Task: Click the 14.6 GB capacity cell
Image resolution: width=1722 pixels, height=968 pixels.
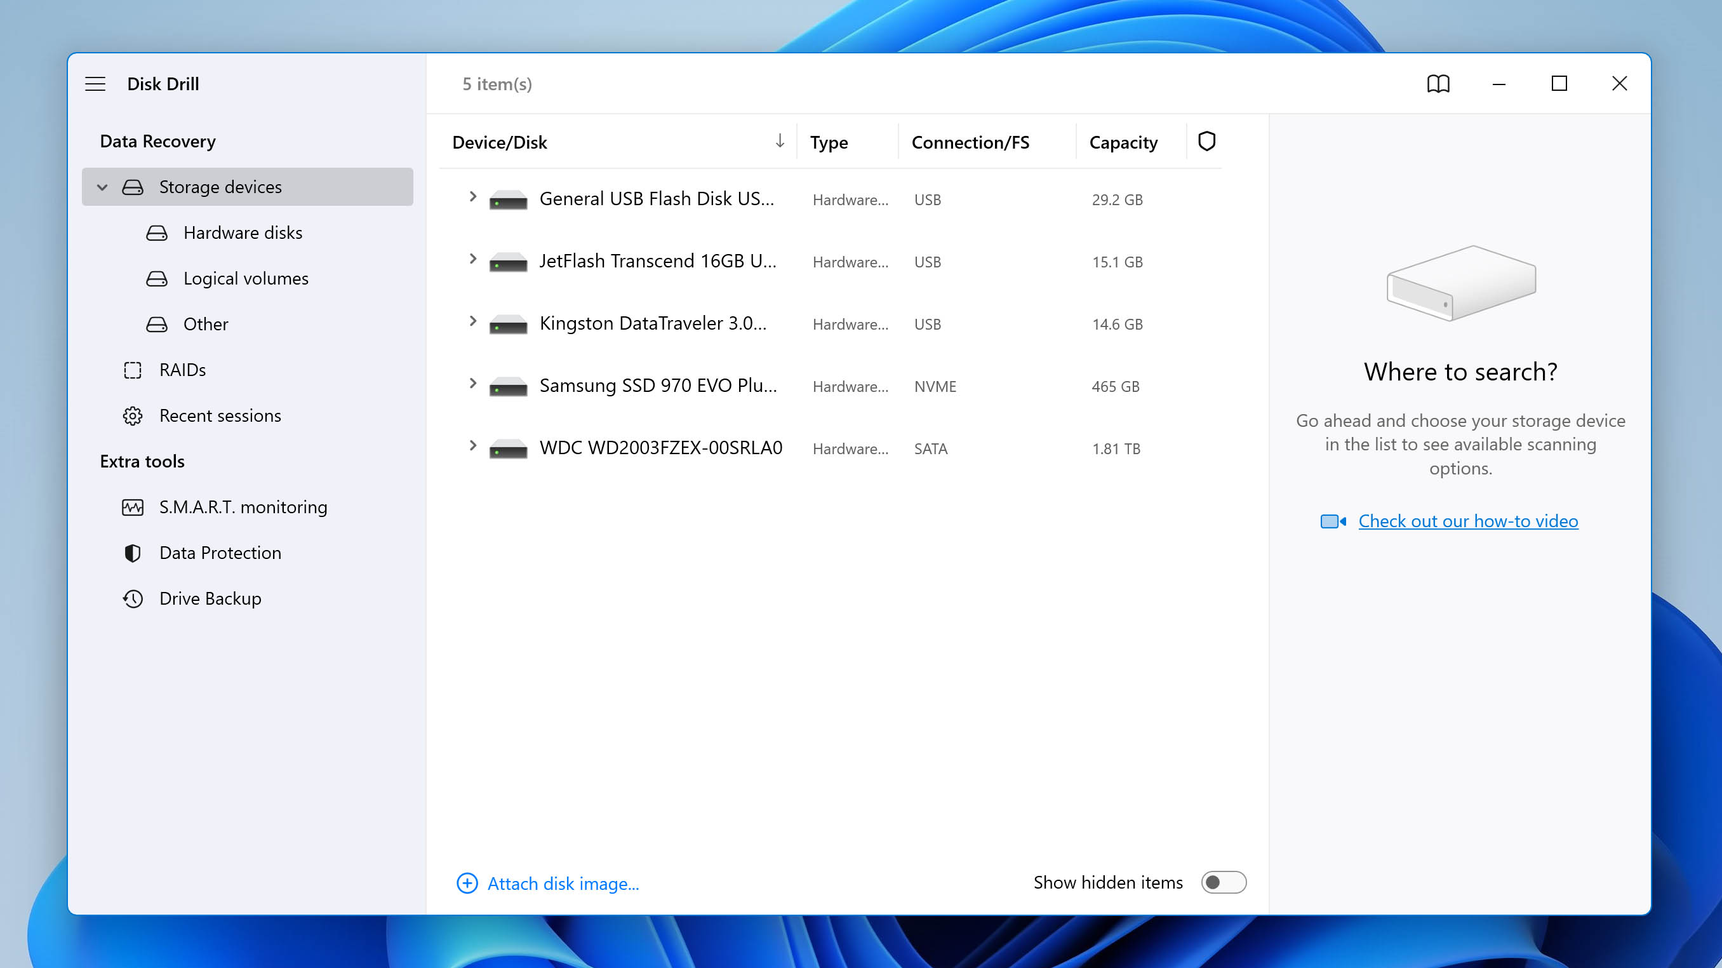Action: click(x=1117, y=323)
